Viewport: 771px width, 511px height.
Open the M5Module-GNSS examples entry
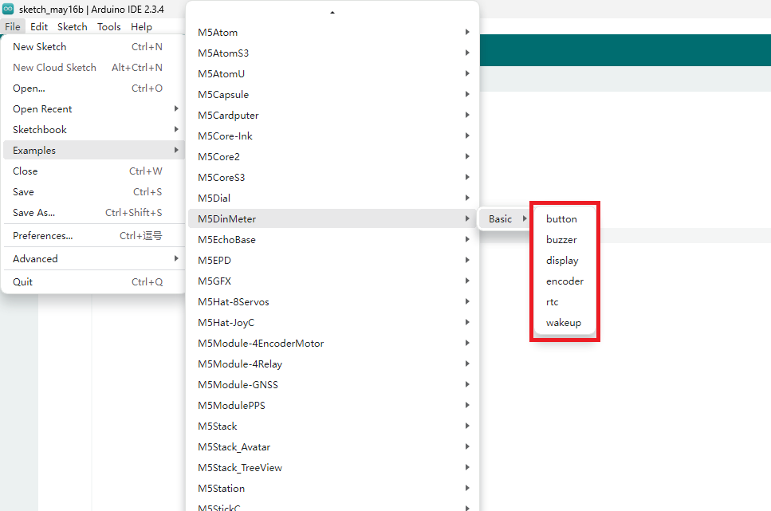pyautogui.click(x=332, y=384)
